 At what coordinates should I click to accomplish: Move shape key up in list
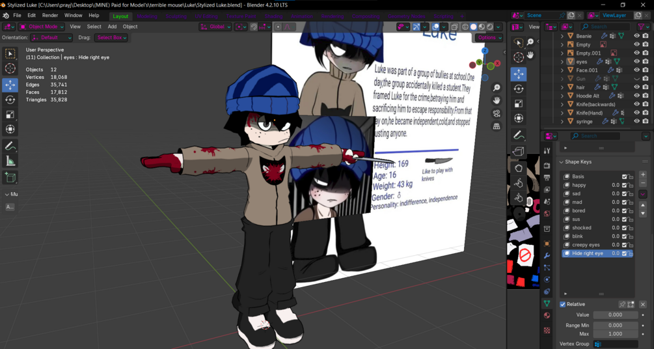coord(643,205)
